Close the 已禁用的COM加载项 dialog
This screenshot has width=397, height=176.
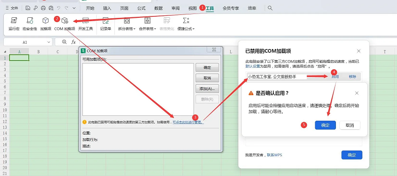[x=359, y=51]
